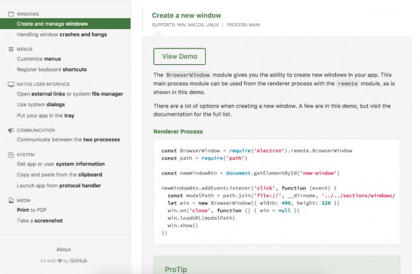Screen dimensions: 420x274
Task: Select Register keyboard shortcuts item
Action: (51, 70)
